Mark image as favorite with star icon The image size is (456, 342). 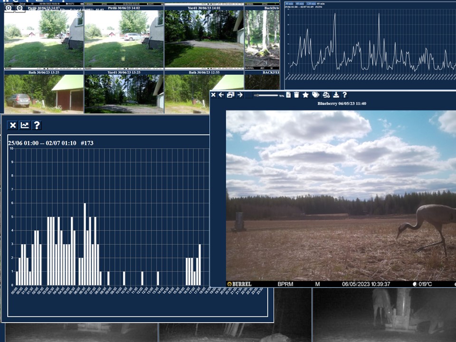306,95
